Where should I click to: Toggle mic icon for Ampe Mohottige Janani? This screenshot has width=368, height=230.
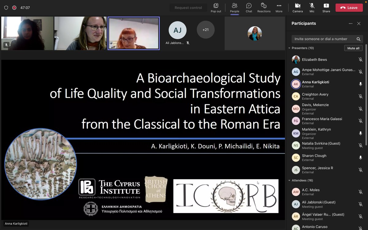pyautogui.click(x=361, y=72)
